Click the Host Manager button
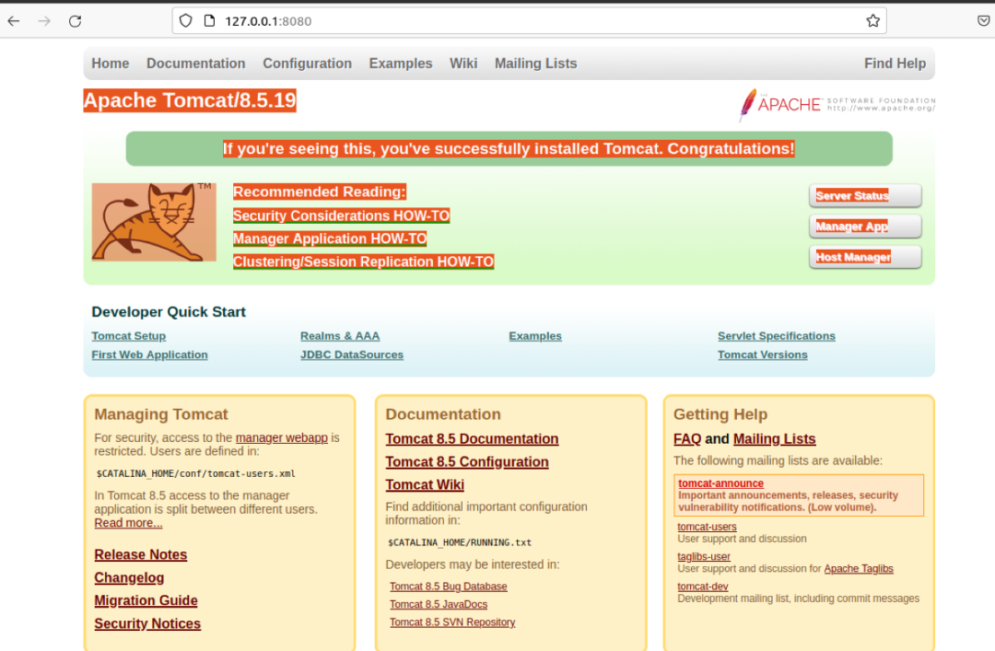Image resolution: width=995 pixels, height=651 pixels. [x=865, y=257]
